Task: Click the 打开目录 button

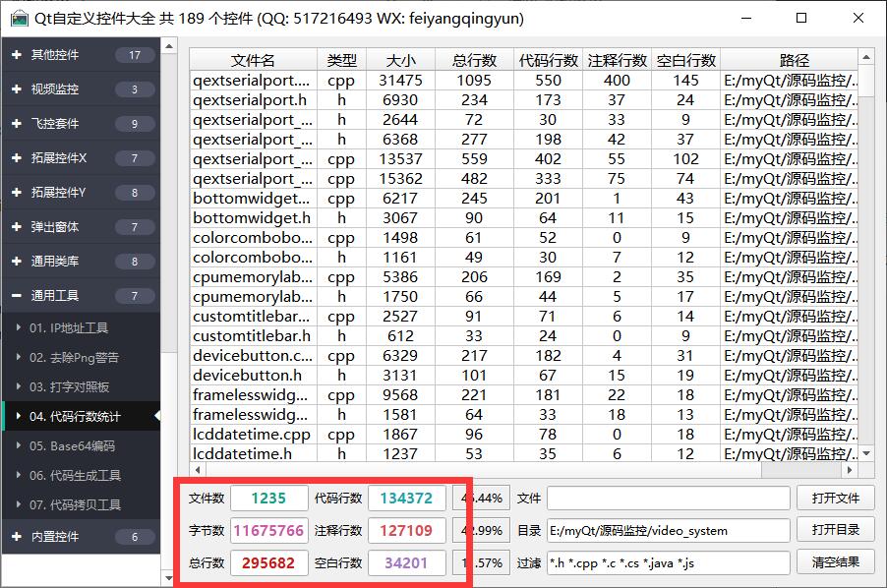Action: [x=836, y=530]
